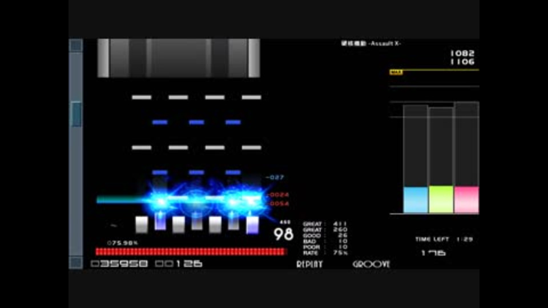Select the green score graph bar
Image resolution: width=548 pixels, height=308 pixels.
441,199
